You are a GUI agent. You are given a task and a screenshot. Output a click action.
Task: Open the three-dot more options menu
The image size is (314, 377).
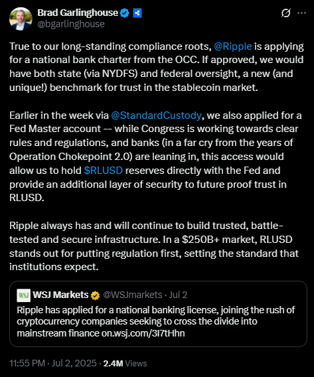click(x=301, y=13)
